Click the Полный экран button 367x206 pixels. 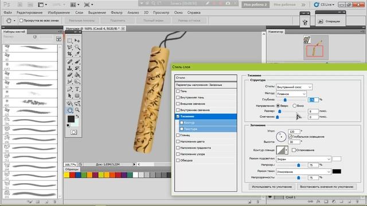point(153,21)
